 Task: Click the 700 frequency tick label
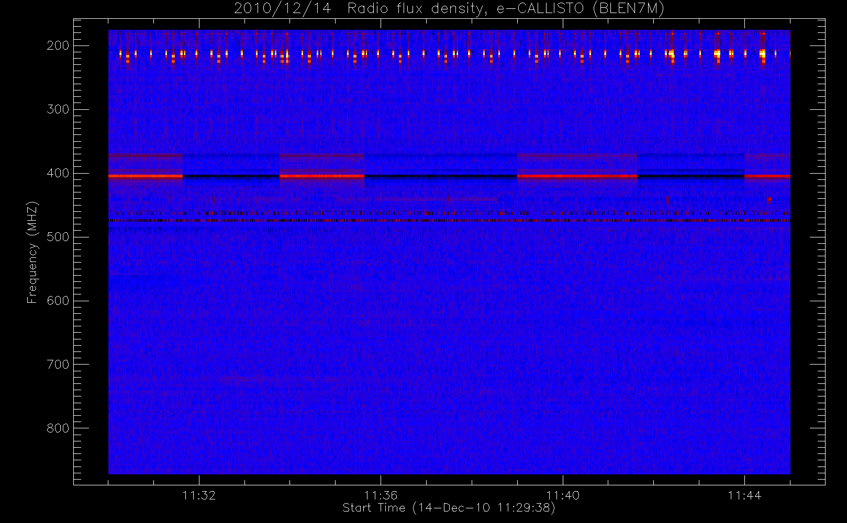pyautogui.click(x=58, y=365)
